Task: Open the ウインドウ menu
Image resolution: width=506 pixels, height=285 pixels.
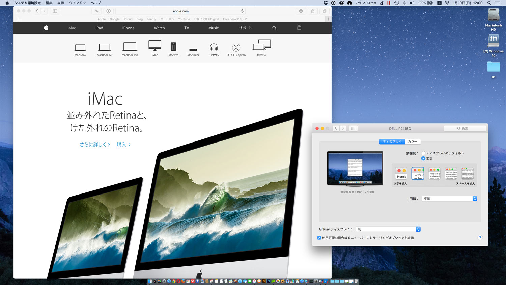Action: [x=77, y=3]
